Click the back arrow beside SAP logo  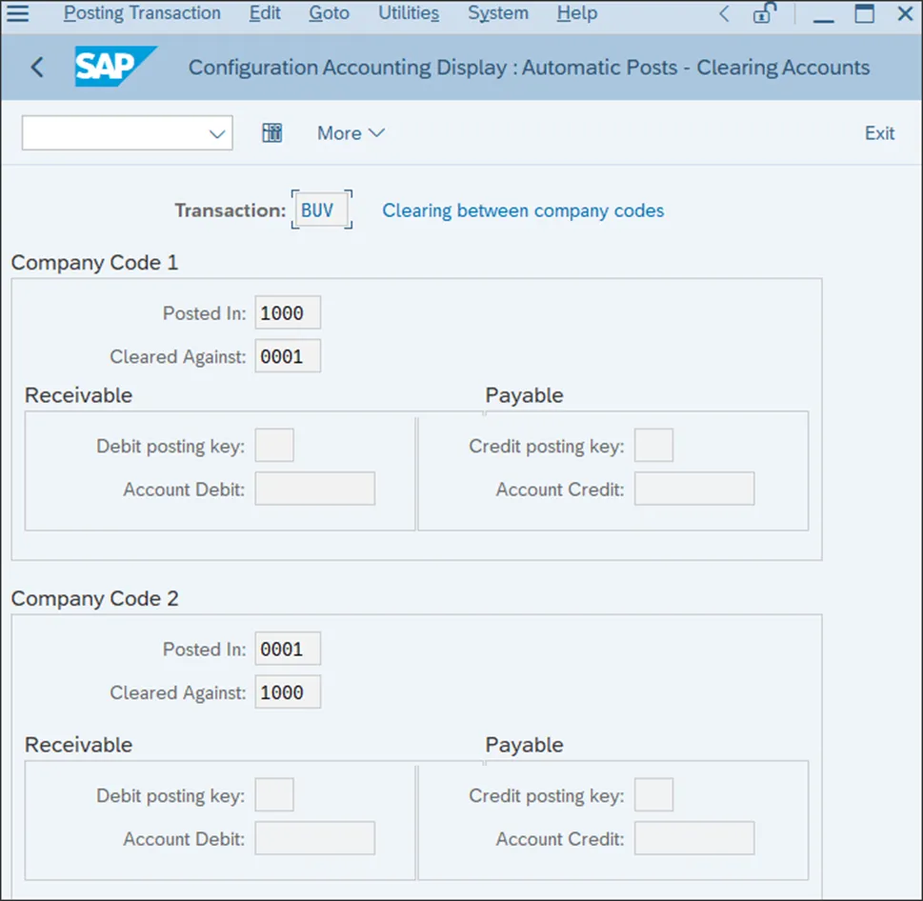(37, 68)
